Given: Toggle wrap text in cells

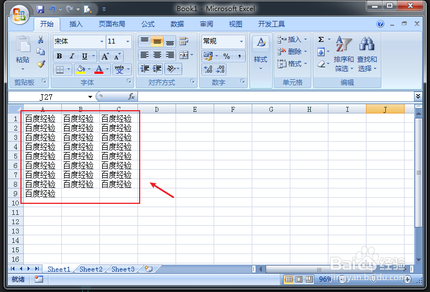Looking at the screenshot, I should [184, 41].
